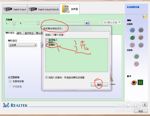Click the pink rear panel jack
The image size is (150, 116).
[x=132, y=45]
